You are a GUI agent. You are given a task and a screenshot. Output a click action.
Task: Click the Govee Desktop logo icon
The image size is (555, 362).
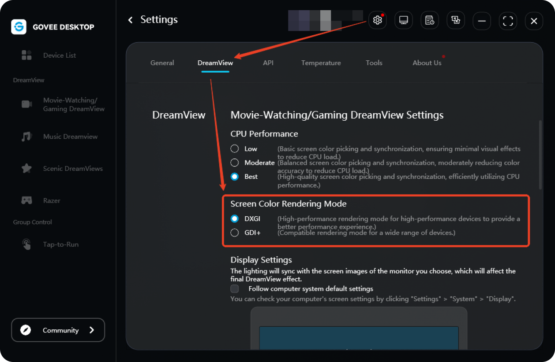[19, 27]
